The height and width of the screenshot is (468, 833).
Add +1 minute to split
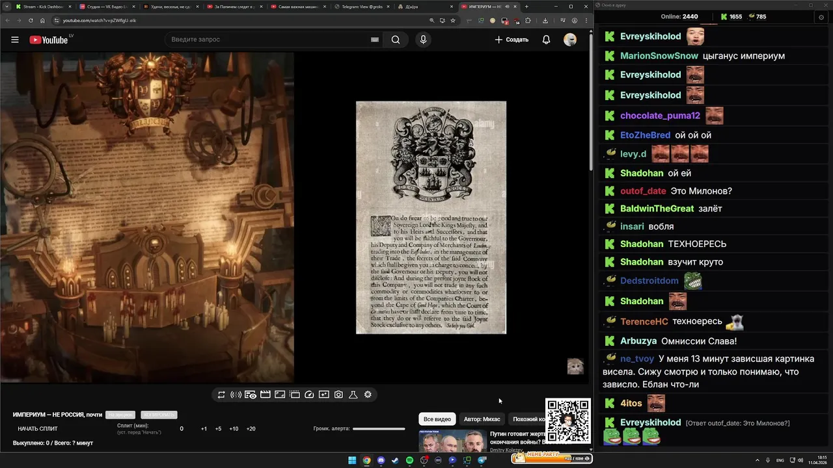[204, 429]
